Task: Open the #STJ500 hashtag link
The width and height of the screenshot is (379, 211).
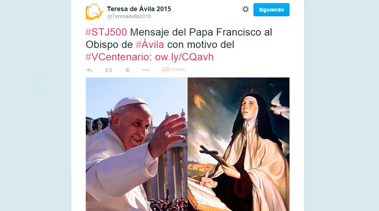Action: 106,32
